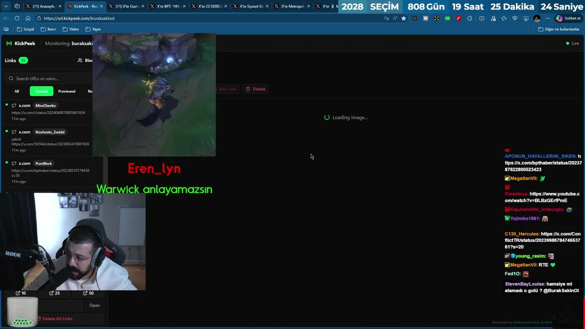Open the Yayın bookmarks folder

coord(93,29)
